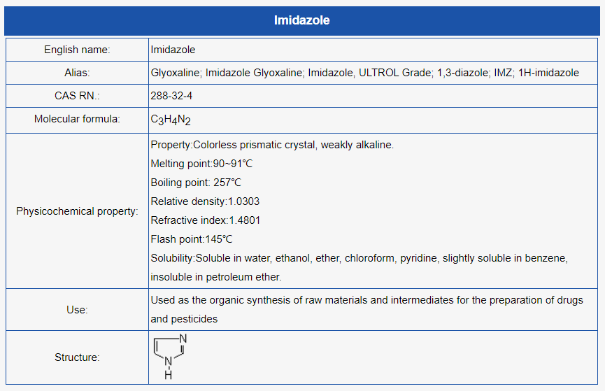The height and width of the screenshot is (391, 605).
Task: Click the blue Imidazole title header
Action: 302,20
